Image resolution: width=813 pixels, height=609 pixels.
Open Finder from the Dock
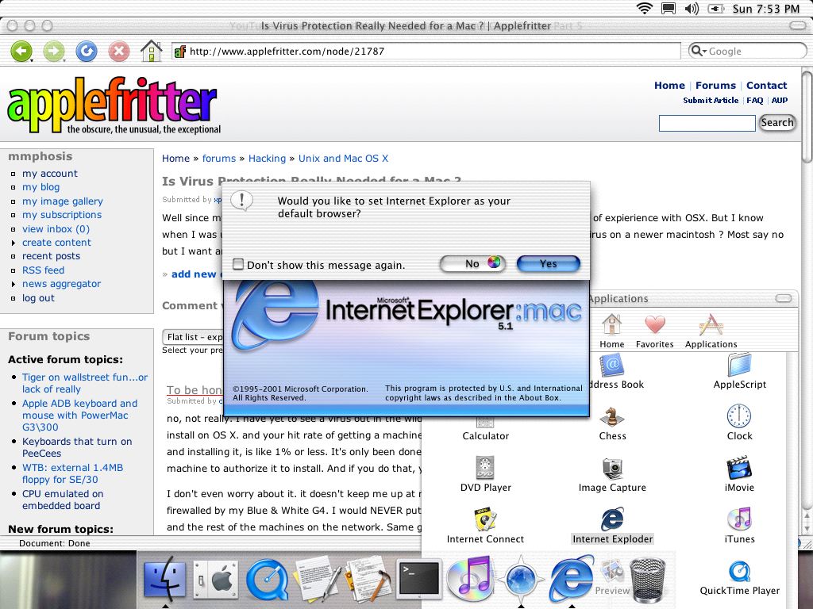pos(164,578)
